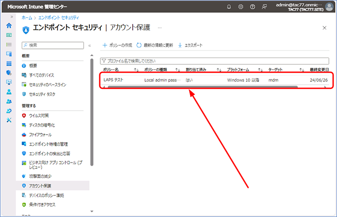Click the ディスクの暗号化 drive icon

[x=24, y=125]
